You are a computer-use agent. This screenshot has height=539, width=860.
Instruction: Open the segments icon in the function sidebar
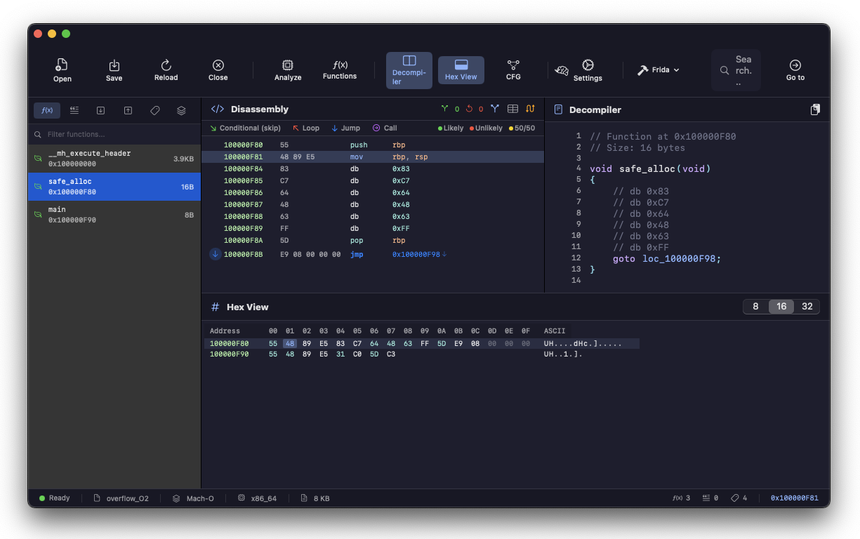[181, 110]
